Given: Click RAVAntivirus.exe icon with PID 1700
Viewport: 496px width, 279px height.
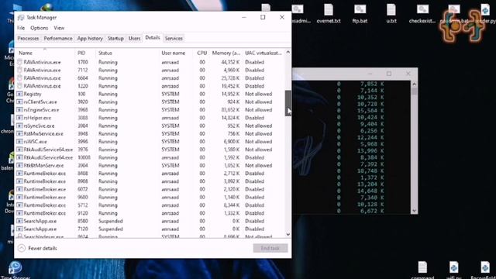Looking at the screenshot, I should [19, 62].
